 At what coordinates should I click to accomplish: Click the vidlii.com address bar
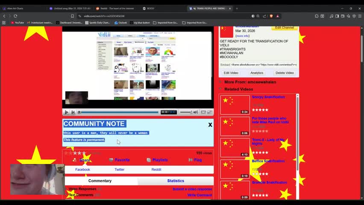tap(162, 16)
